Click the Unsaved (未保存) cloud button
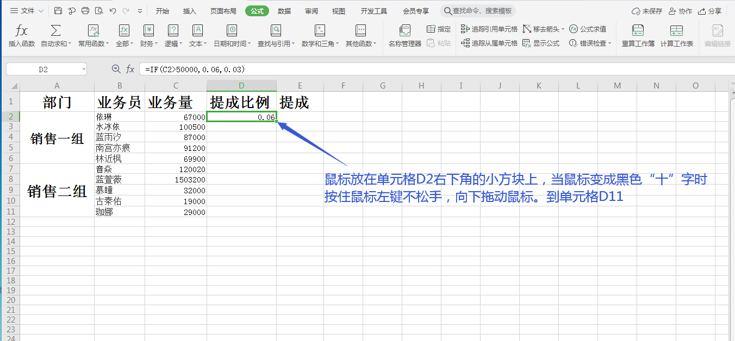This screenshot has height=341, width=735. (647, 11)
